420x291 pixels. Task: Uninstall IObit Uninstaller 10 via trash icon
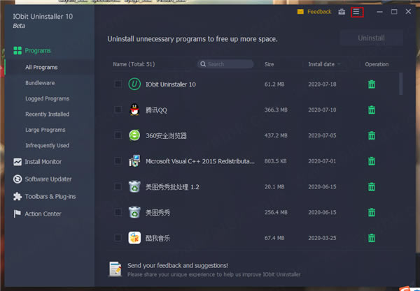tap(372, 84)
